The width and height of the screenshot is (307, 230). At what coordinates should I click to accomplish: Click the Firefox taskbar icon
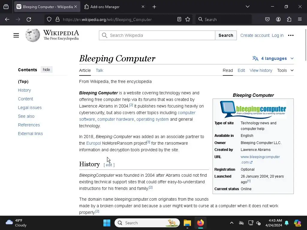coord(200,223)
